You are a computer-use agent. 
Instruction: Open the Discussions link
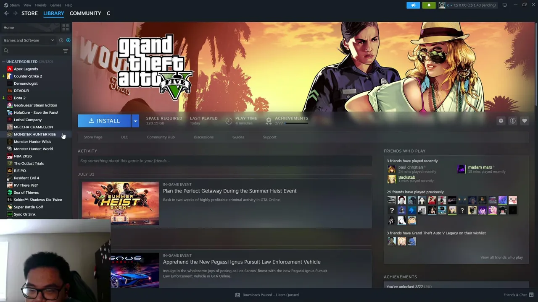click(203, 137)
